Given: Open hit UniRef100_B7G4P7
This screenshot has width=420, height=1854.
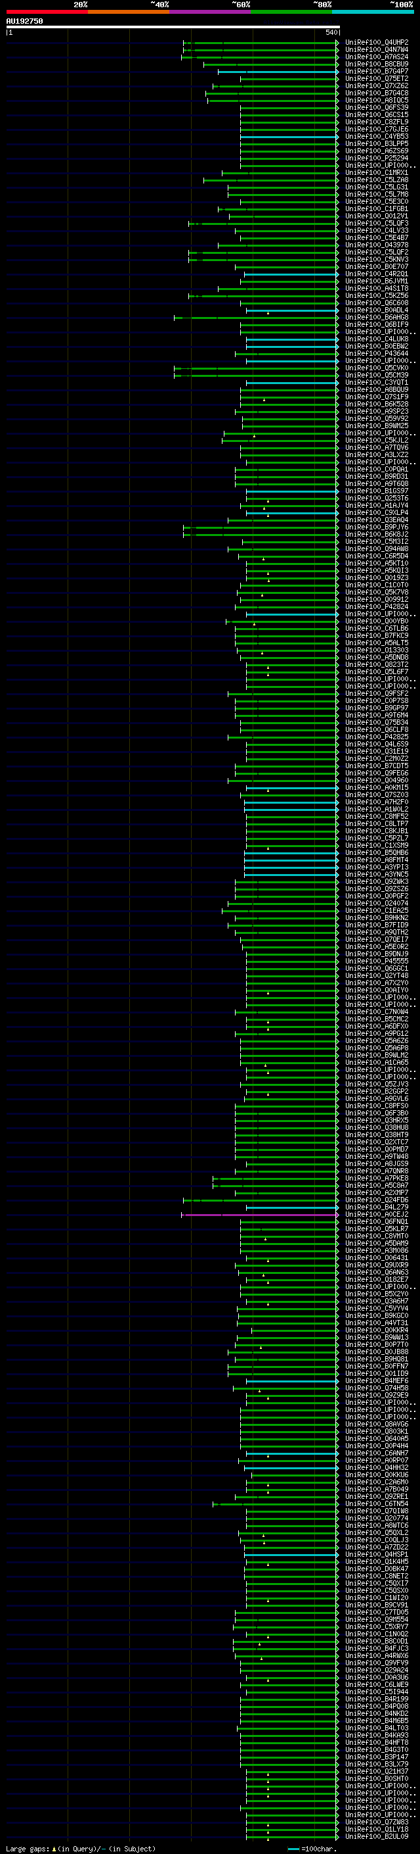Looking at the screenshot, I should pos(377,71).
